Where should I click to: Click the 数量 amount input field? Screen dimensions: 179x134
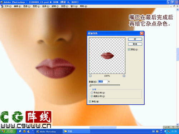103,81
